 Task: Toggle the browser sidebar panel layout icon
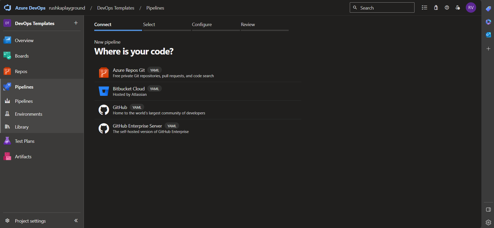[488, 209]
